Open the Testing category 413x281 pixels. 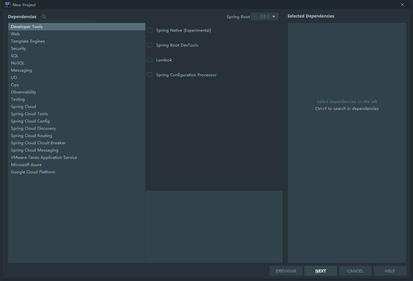pyautogui.click(x=77, y=99)
